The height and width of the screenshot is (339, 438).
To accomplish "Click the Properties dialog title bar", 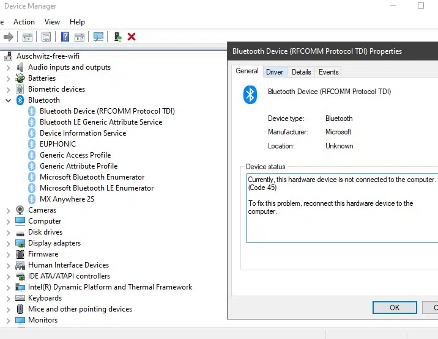I will coord(332,51).
